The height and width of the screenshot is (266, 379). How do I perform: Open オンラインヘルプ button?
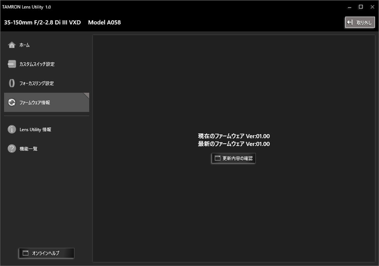pos(46,253)
